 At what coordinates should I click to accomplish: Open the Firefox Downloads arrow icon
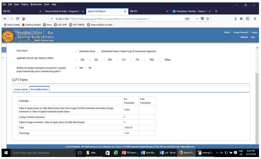point(236,19)
